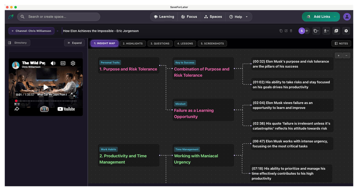Click the video progress bar

click(x=46, y=101)
